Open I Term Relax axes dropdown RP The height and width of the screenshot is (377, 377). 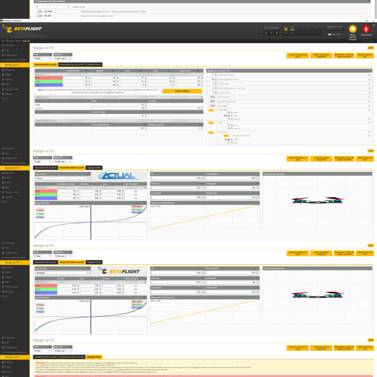(x=227, y=112)
